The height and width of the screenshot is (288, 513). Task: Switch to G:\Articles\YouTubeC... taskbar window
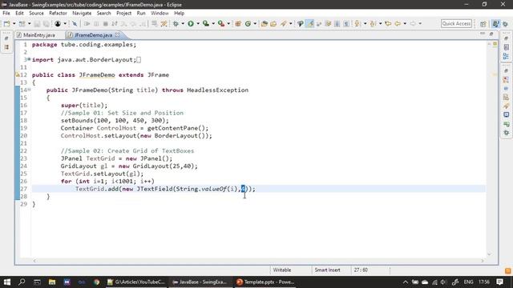pos(136,282)
